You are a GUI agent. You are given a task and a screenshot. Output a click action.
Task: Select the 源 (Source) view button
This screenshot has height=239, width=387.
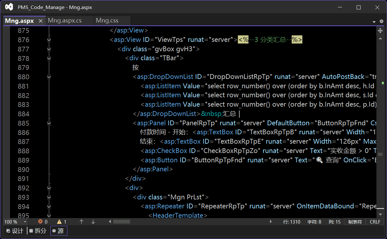tap(58, 231)
